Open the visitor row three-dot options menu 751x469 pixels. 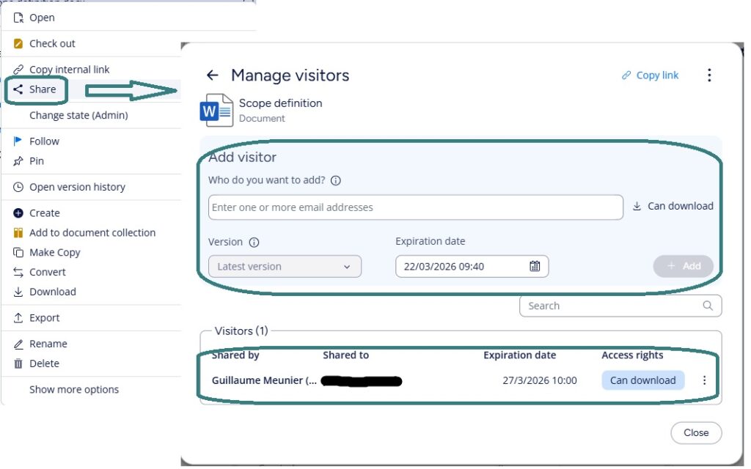coord(704,380)
